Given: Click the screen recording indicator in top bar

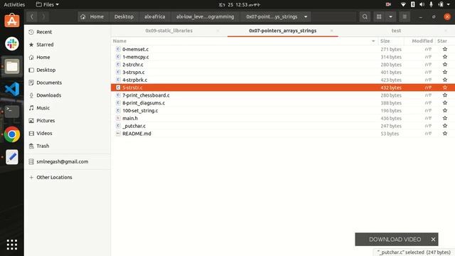Looking at the screenshot, I should point(388,4).
